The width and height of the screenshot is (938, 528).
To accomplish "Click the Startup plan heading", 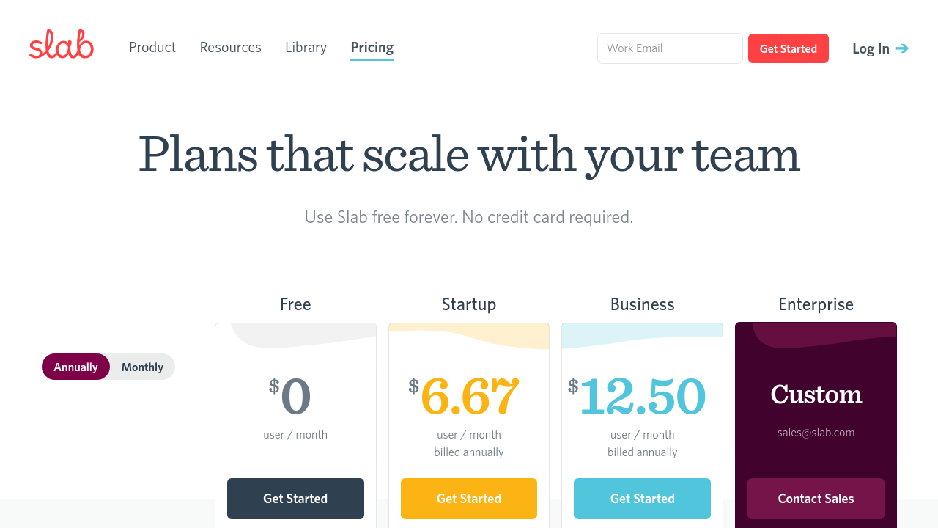I will (x=469, y=304).
